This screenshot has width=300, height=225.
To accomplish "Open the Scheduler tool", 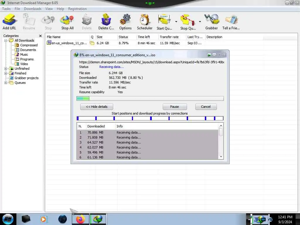I will (x=145, y=22).
